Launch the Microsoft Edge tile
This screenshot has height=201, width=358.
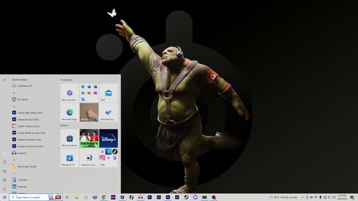coord(69,112)
